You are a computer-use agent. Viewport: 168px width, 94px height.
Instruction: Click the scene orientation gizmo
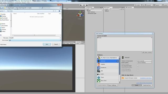[80, 14]
